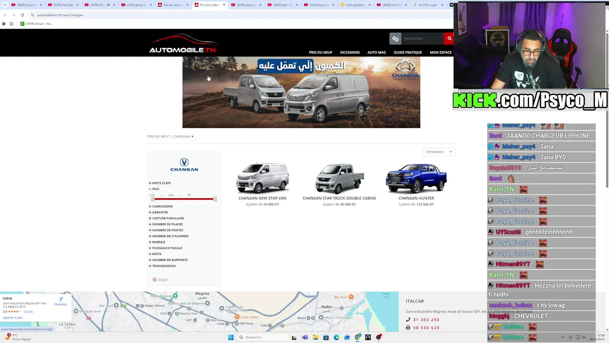Open the CHANGAN breadcrumb brand dropdown
The width and height of the screenshot is (609, 343).
pyautogui.click(x=184, y=137)
